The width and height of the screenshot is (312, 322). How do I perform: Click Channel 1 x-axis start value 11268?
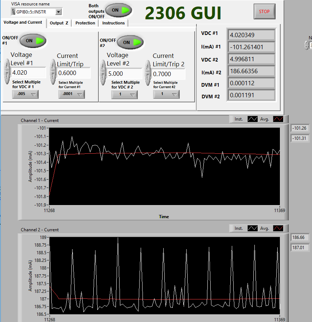click(x=49, y=211)
